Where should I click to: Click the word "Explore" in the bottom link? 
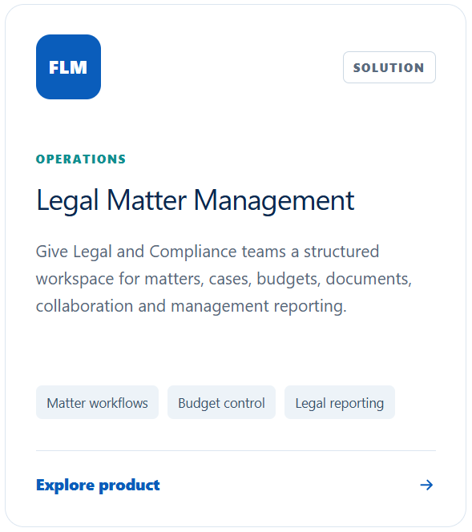click(x=66, y=486)
